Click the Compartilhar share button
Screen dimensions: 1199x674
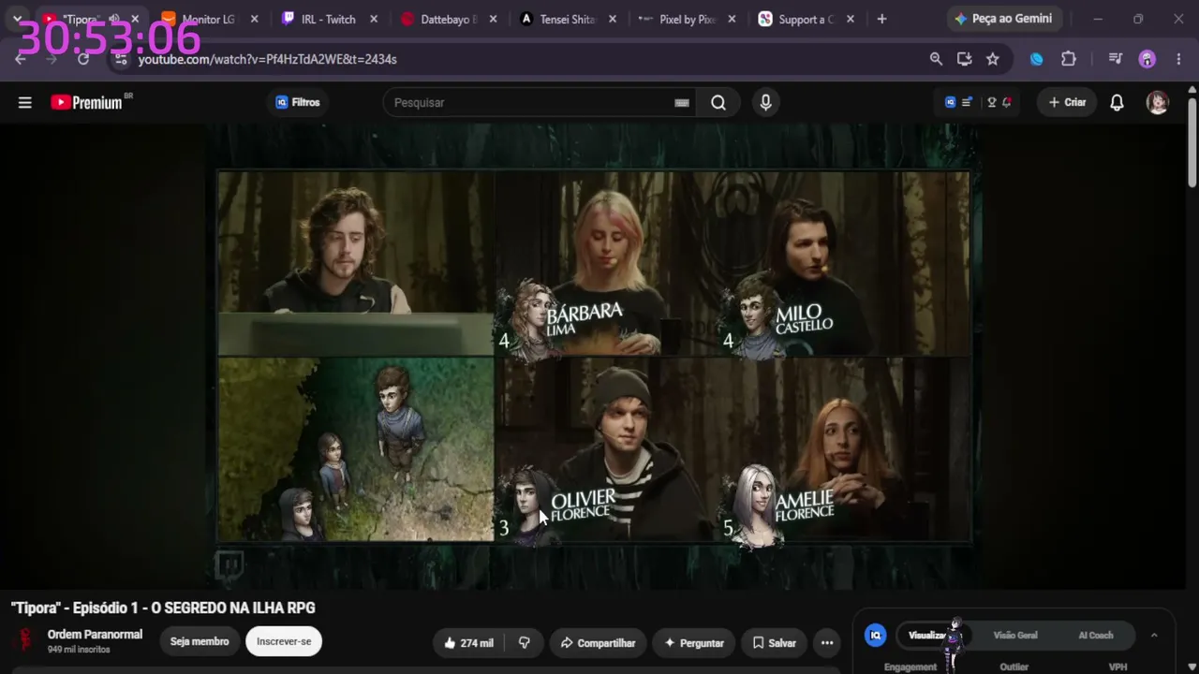click(598, 643)
